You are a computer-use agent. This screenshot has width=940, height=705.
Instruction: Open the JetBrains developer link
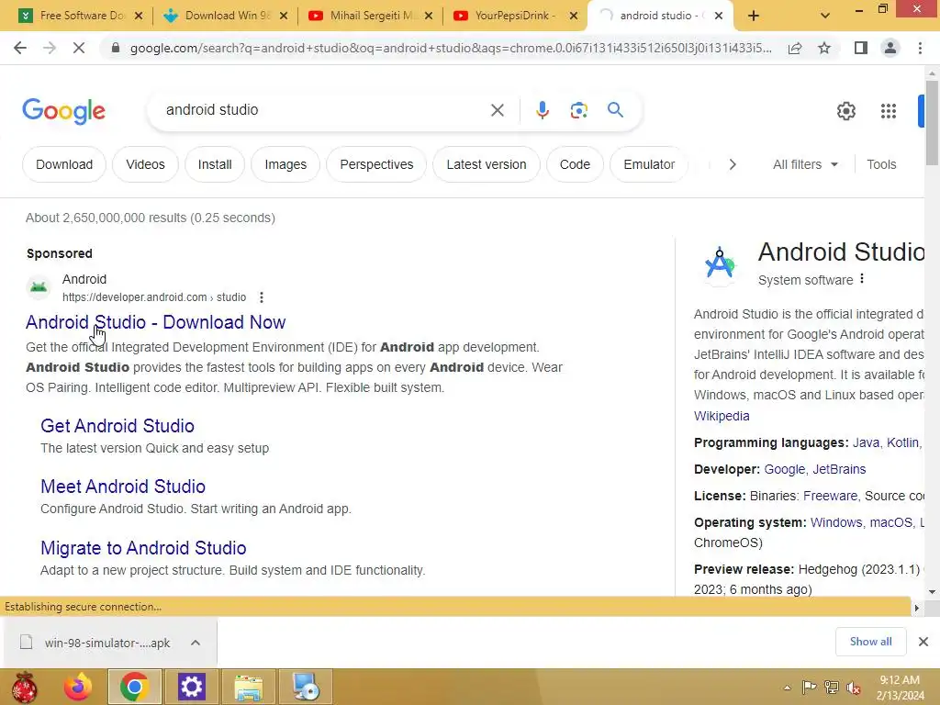pyautogui.click(x=839, y=469)
